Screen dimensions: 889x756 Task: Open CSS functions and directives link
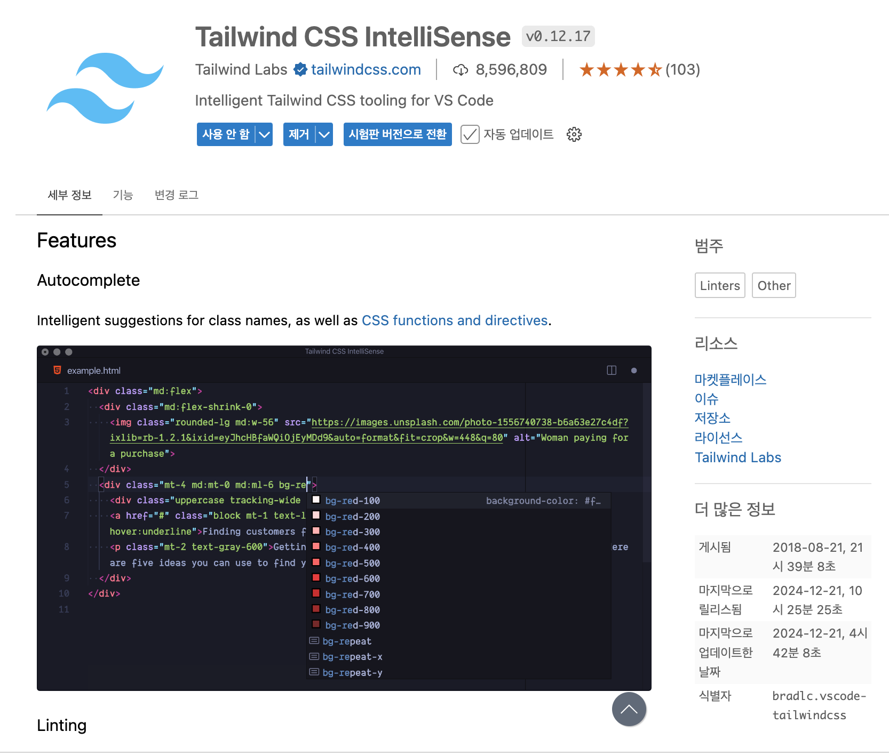tap(455, 320)
